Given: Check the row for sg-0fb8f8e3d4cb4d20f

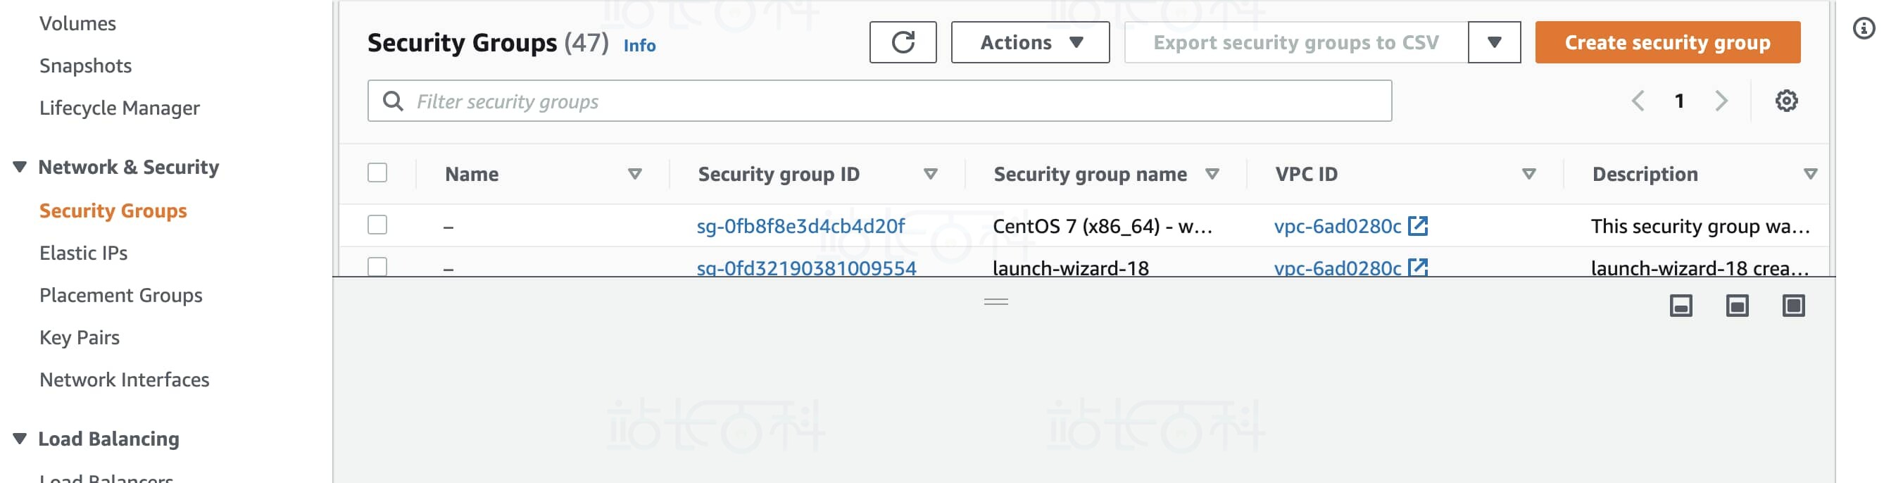Looking at the screenshot, I should (377, 225).
